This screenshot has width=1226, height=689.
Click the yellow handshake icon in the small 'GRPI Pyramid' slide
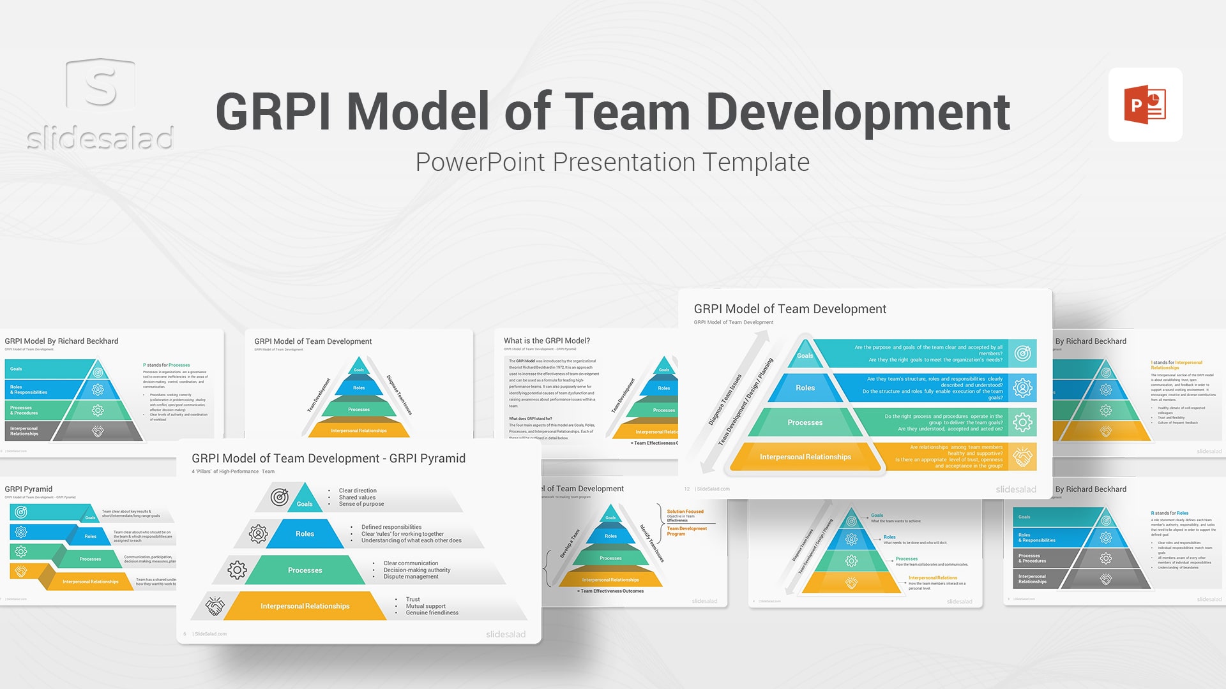[x=21, y=571]
